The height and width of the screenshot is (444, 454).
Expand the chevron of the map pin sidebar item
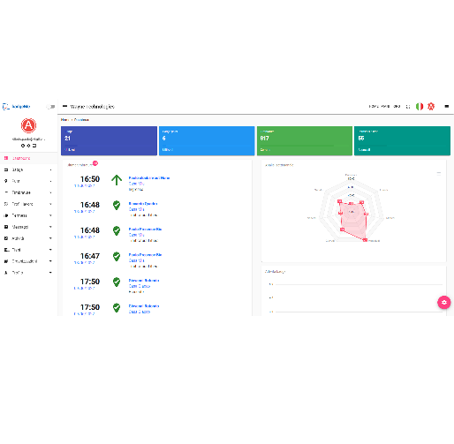50,181
